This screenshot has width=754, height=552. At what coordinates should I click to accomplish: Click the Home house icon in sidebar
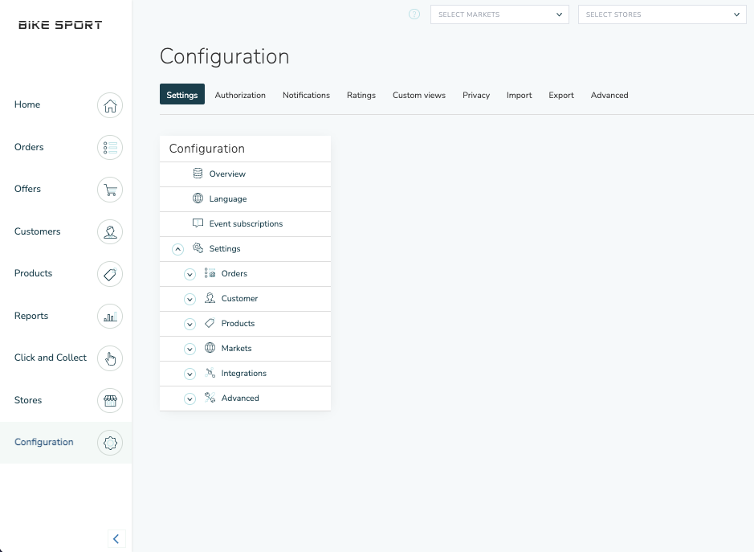[x=110, y=105]
